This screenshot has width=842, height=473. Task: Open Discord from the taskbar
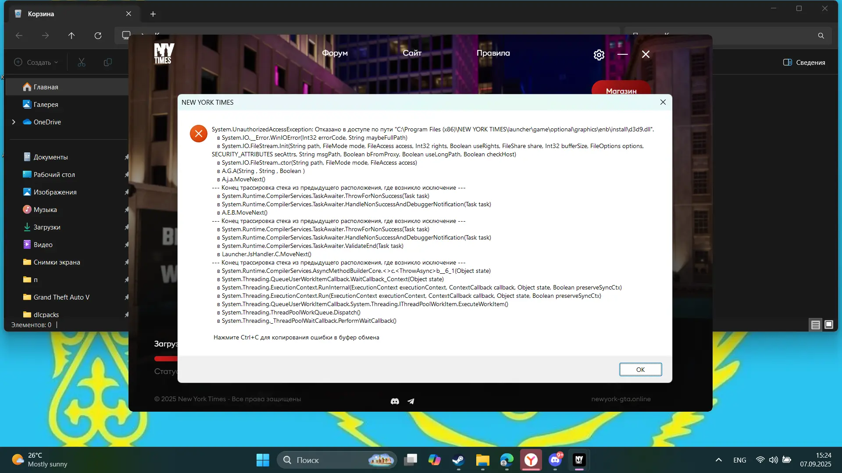[555, 460]
